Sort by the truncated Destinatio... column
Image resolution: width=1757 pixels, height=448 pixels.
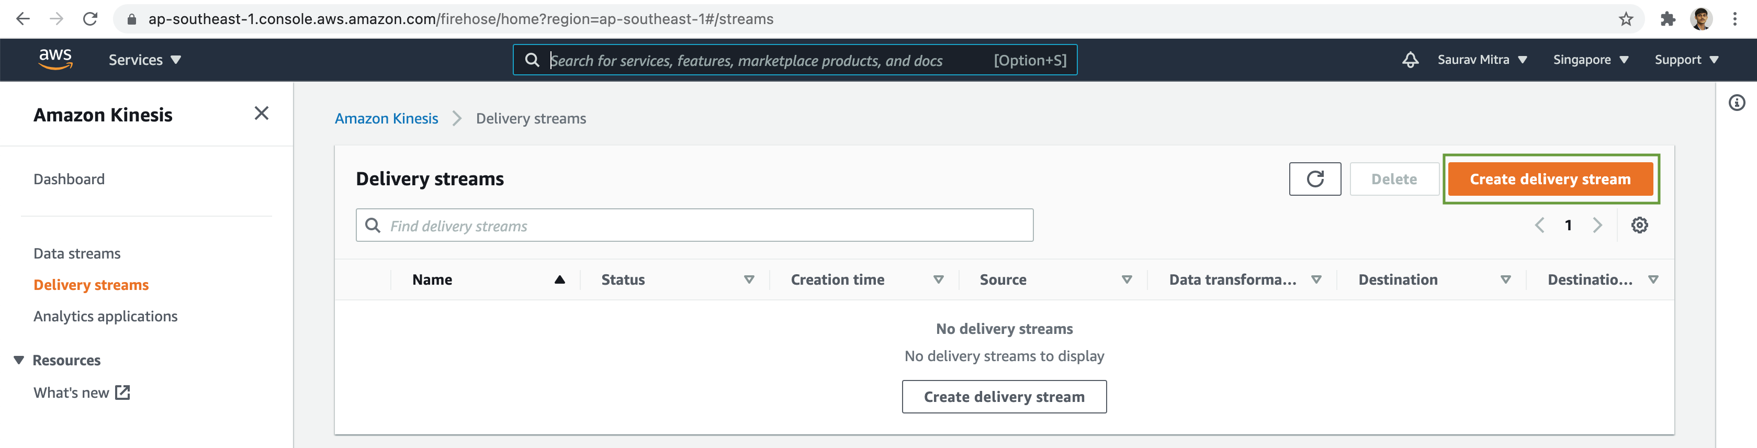coord(1653,279)
